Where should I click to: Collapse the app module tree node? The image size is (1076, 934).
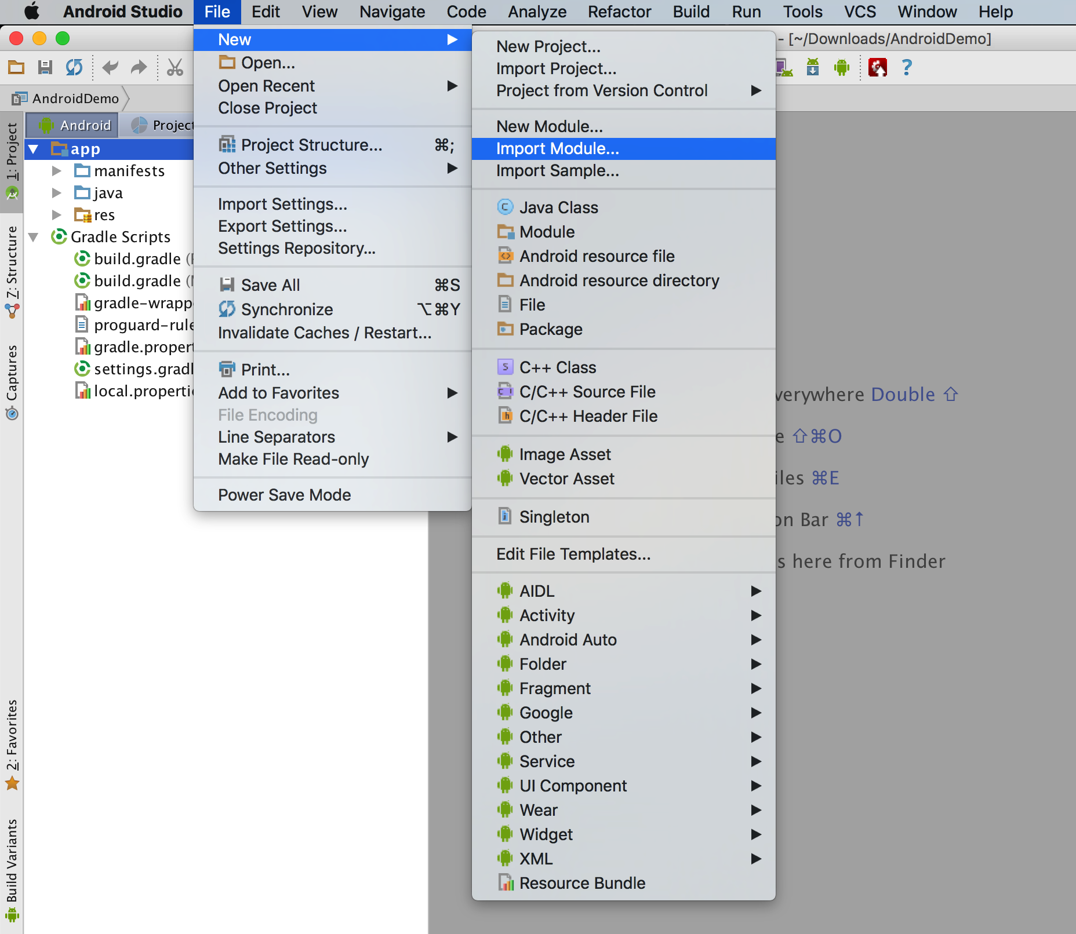point(34,149)
